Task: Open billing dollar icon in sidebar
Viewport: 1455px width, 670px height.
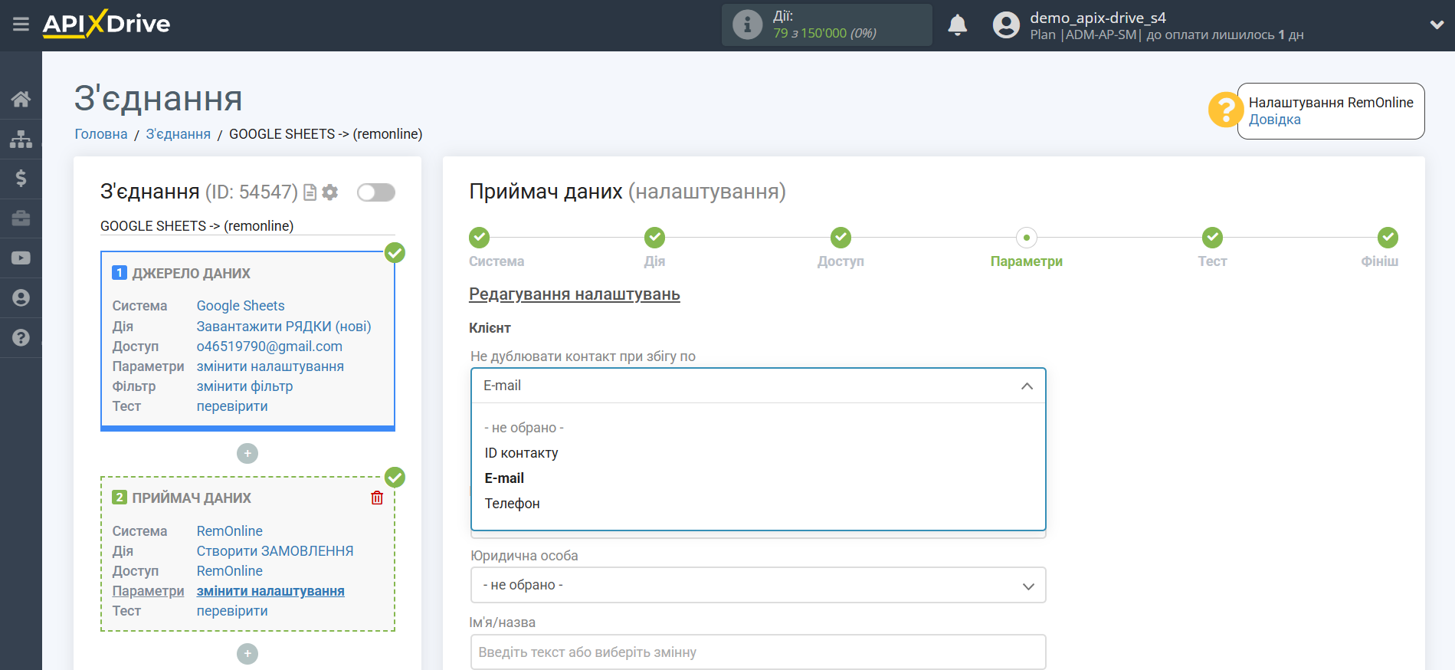Action: (x=21, y=179)
